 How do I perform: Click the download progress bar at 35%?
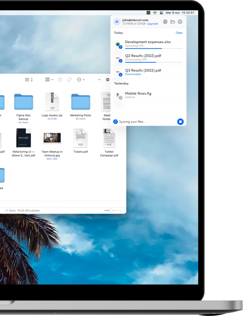coord(154,62)
